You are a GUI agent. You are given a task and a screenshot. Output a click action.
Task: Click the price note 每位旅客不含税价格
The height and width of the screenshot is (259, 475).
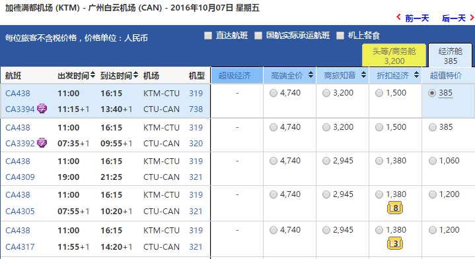(x=41, y=38)
